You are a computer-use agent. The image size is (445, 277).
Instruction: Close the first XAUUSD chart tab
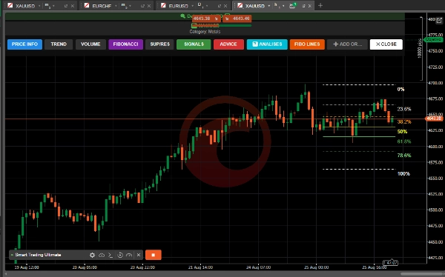(73, 6)
